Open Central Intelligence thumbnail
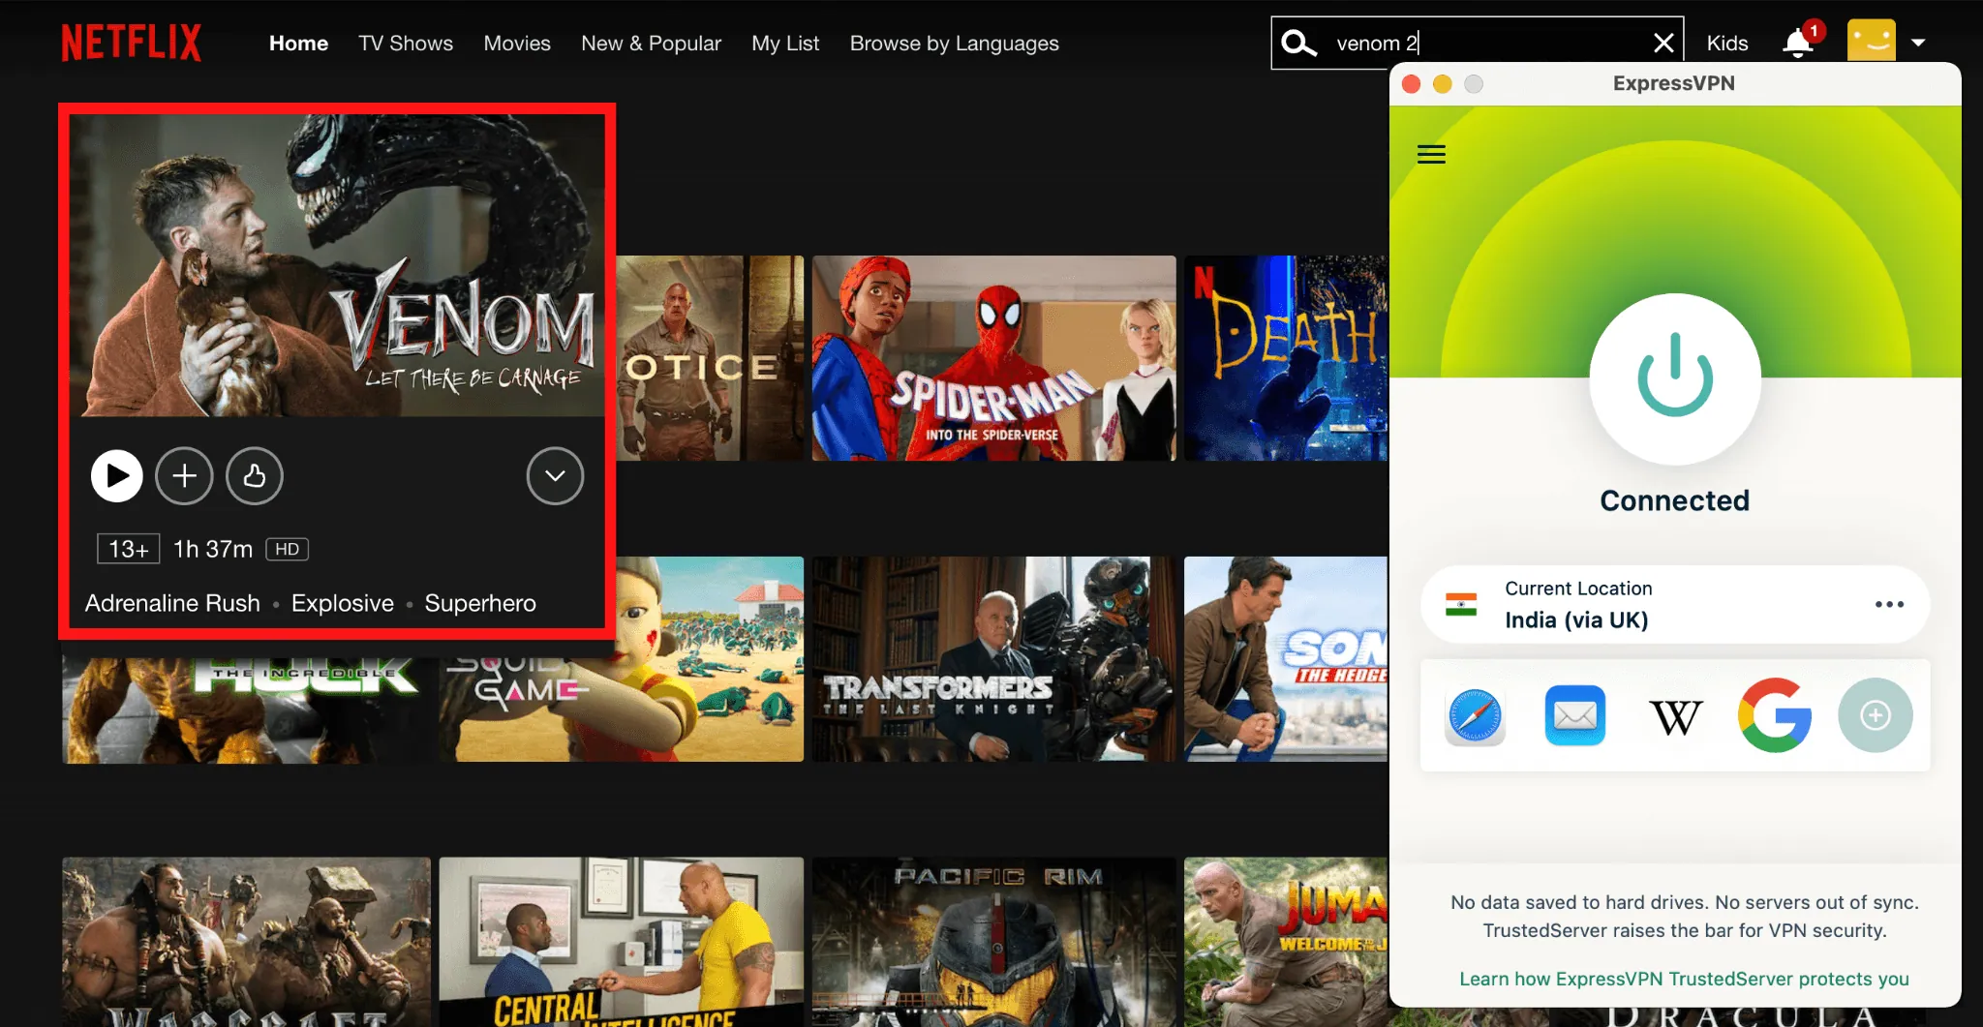This screenshot has height=1027, width=1983. pos(621,941)
